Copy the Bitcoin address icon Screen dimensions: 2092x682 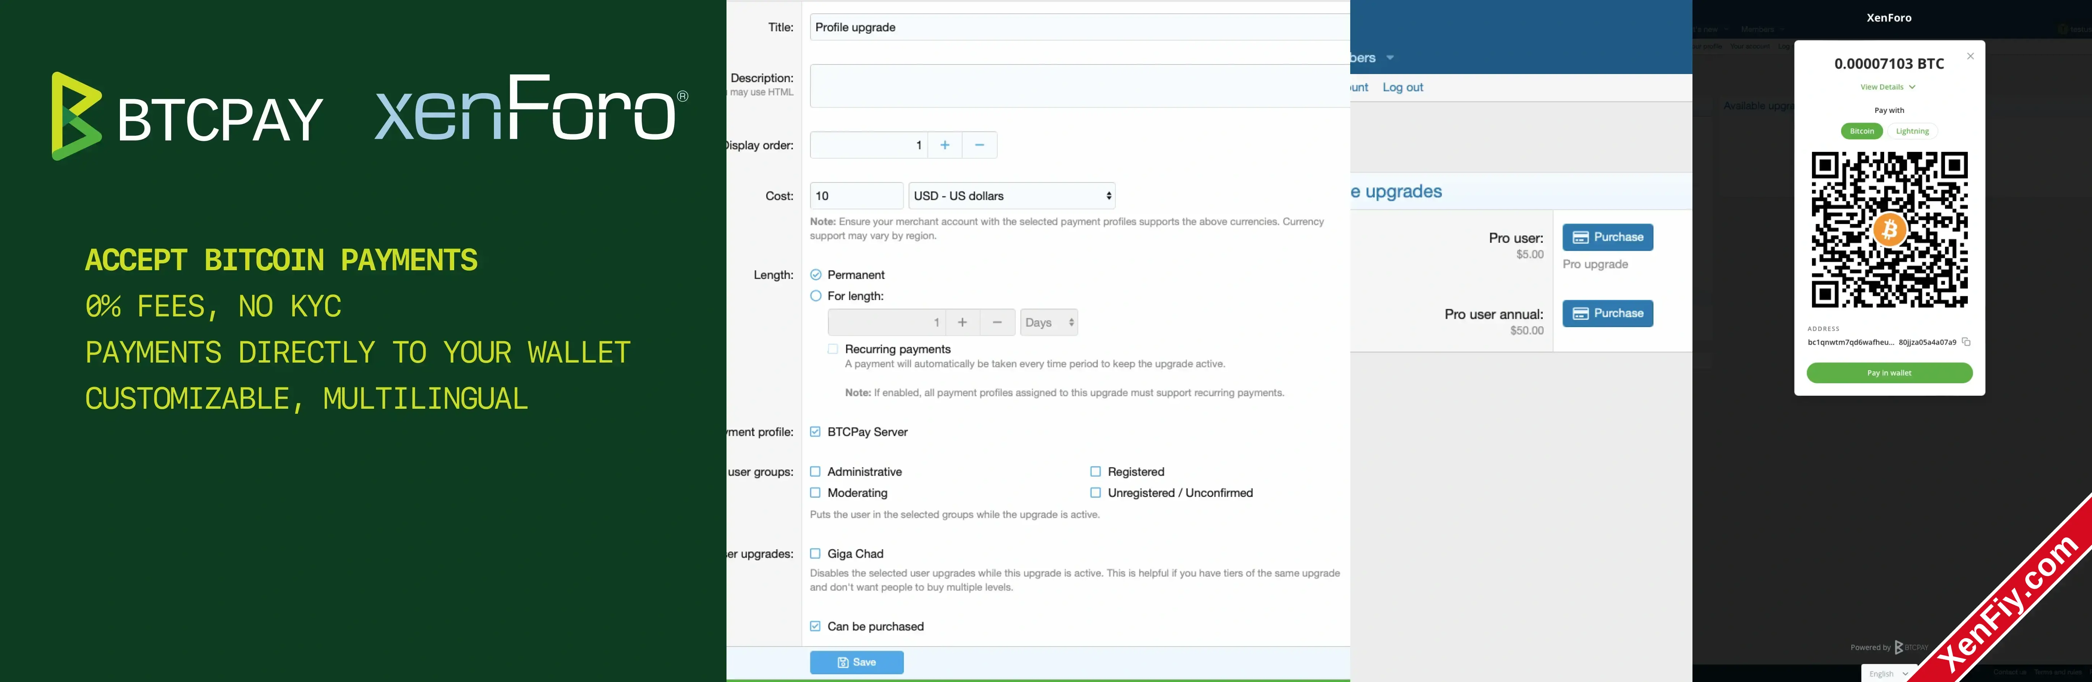[1966, 342]
